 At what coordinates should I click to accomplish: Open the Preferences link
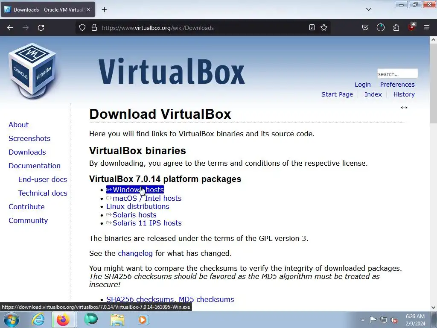397,85
